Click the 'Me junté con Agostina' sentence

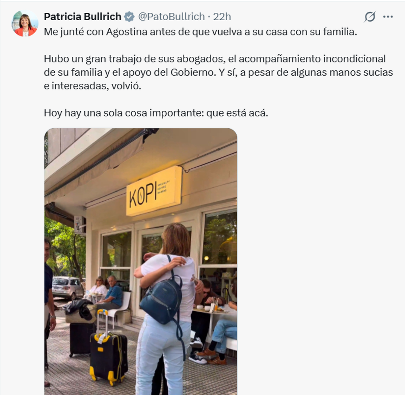200,32
